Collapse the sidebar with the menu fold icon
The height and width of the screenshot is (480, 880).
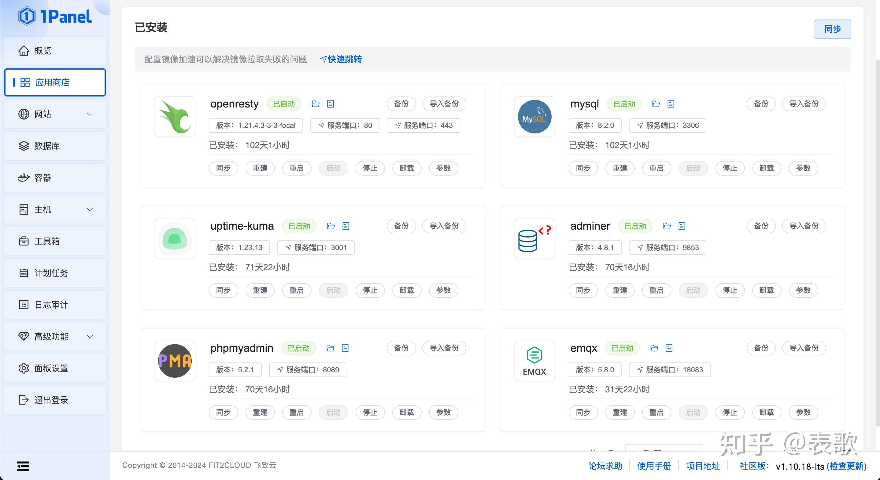[23, 466]
